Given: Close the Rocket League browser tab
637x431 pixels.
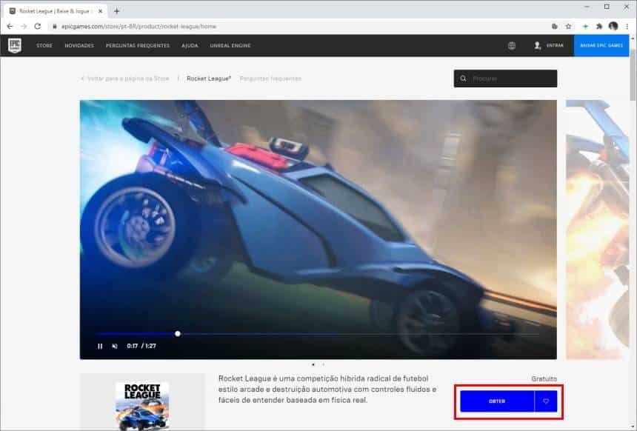Looking at the screenshot, I should click(100, 11).
